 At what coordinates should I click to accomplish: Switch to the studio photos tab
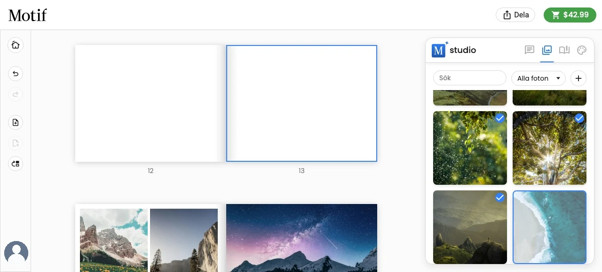pos(547,50)
